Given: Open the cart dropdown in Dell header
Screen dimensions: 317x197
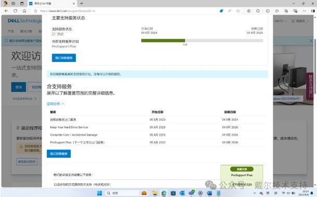Looking at the screenshot, I should pyautogui.click(x=300, y=21).
